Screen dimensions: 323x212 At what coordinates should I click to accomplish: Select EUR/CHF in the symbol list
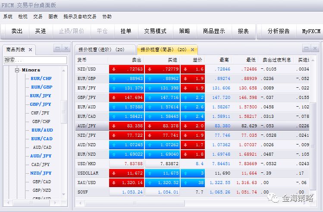point(41,78)
